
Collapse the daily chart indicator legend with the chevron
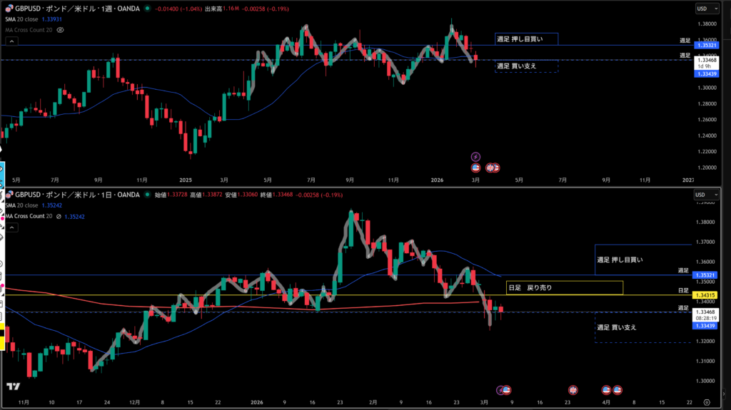coord(11,227)
